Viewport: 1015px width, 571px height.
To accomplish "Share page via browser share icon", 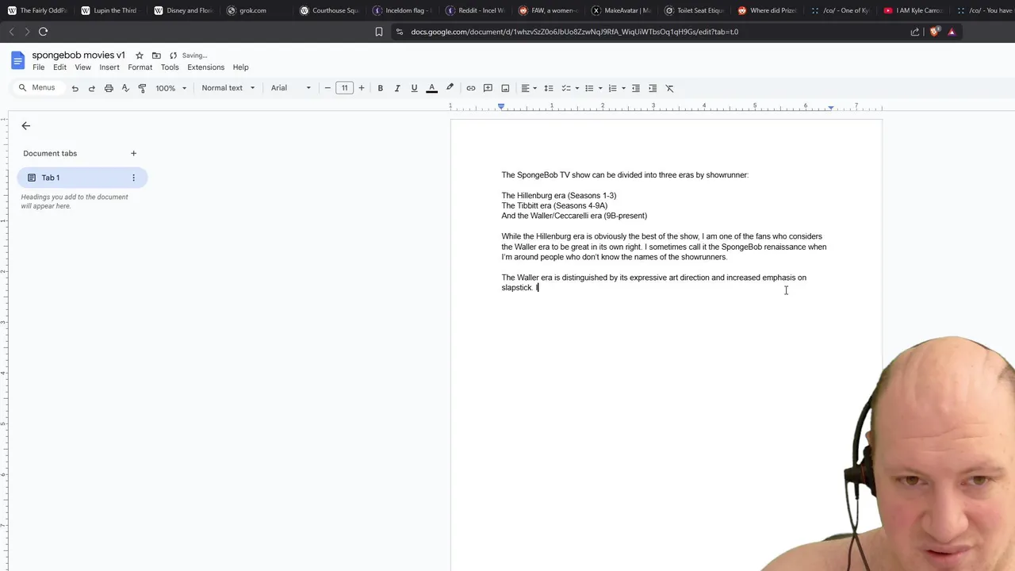I will click(915, 32).
